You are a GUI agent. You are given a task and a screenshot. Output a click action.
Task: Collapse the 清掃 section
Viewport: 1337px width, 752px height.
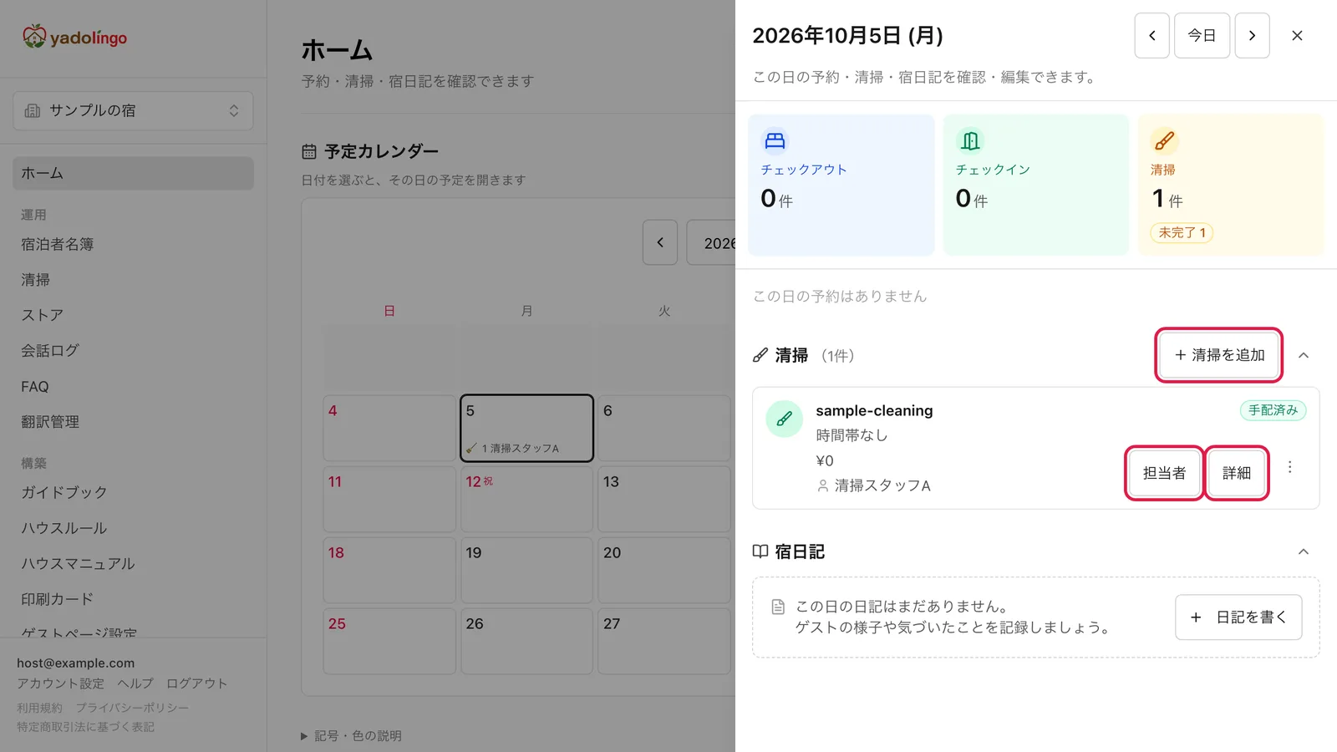coord(1303,355)
